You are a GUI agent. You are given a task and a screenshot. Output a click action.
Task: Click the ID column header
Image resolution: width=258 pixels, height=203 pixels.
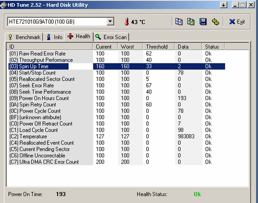click(x=50, y=47)
